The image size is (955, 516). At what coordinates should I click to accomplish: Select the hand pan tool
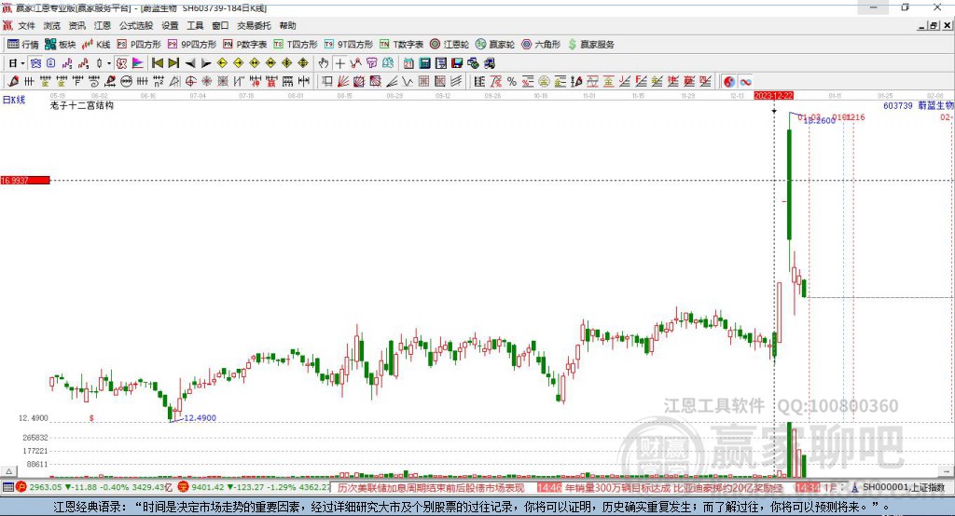tap(324, 63)
